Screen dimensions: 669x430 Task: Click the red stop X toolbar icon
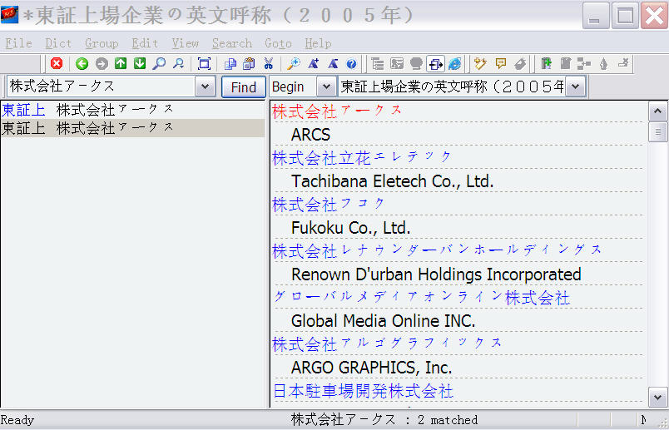point(57,64)
